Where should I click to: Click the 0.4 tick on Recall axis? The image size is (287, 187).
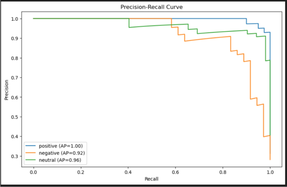(128, 171)
